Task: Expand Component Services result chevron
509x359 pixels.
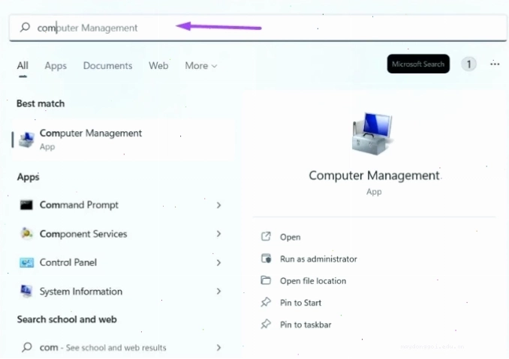Action: click(218, 234)
